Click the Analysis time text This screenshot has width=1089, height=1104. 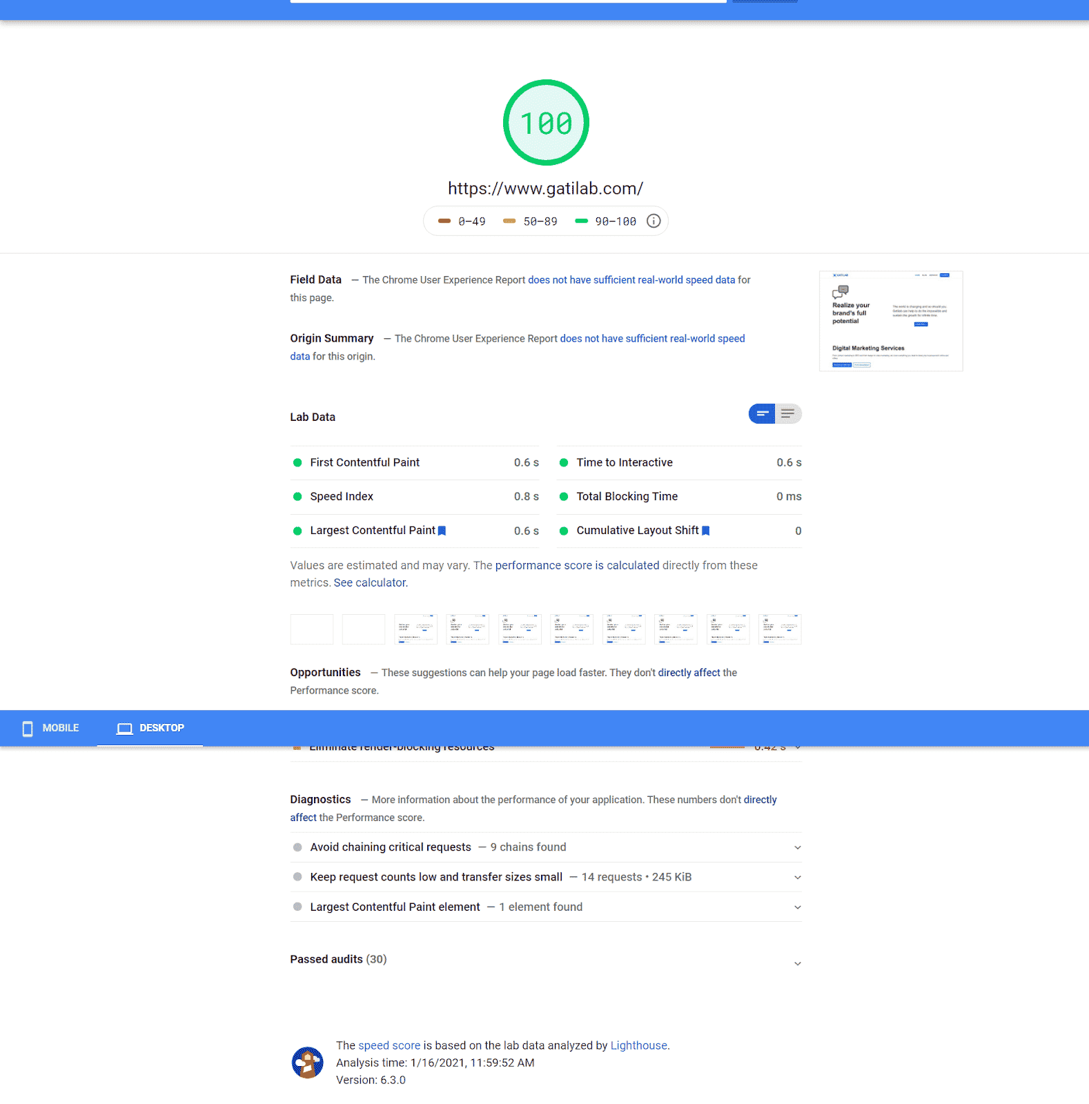(x=435, y=1063)
